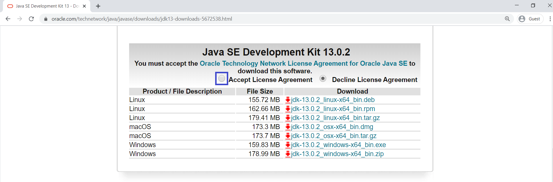
Task: Download jdk-13.0.2_linux-x64_bin.deb
Action: [x=333, y=100]
